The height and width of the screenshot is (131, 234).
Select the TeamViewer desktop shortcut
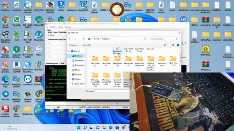tap(28, 80)
